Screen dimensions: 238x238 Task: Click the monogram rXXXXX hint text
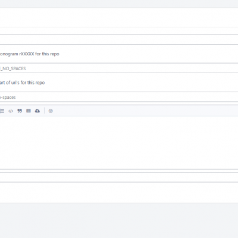(30, 54)
